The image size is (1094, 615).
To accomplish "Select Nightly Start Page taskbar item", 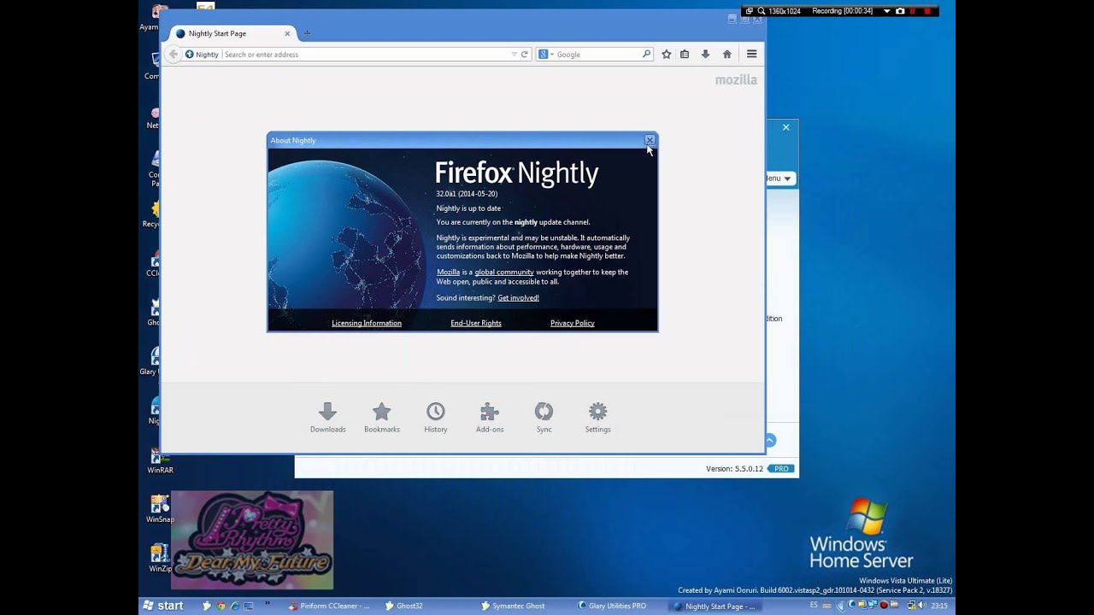I will click(x=715, y=606).
